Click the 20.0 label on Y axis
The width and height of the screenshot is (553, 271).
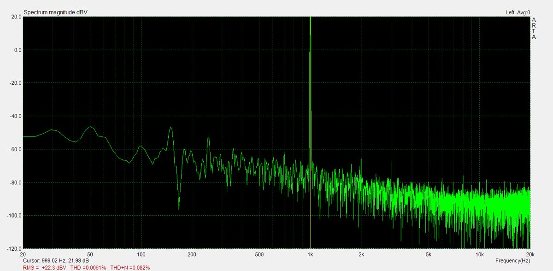[x=16, y=17]
